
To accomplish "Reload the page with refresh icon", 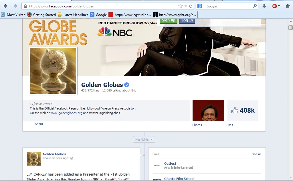I will click(191, 6).
